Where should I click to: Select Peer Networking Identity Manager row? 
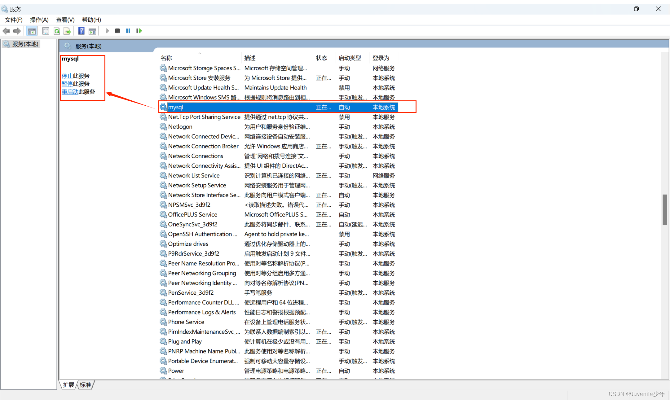pos(278,283)
